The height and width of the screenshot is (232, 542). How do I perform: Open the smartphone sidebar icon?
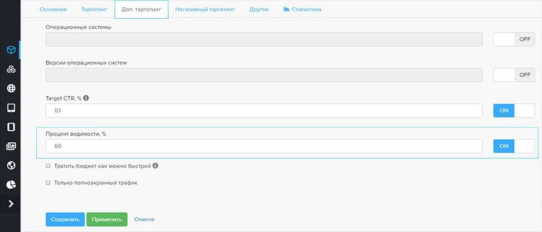tap(11, 127)
